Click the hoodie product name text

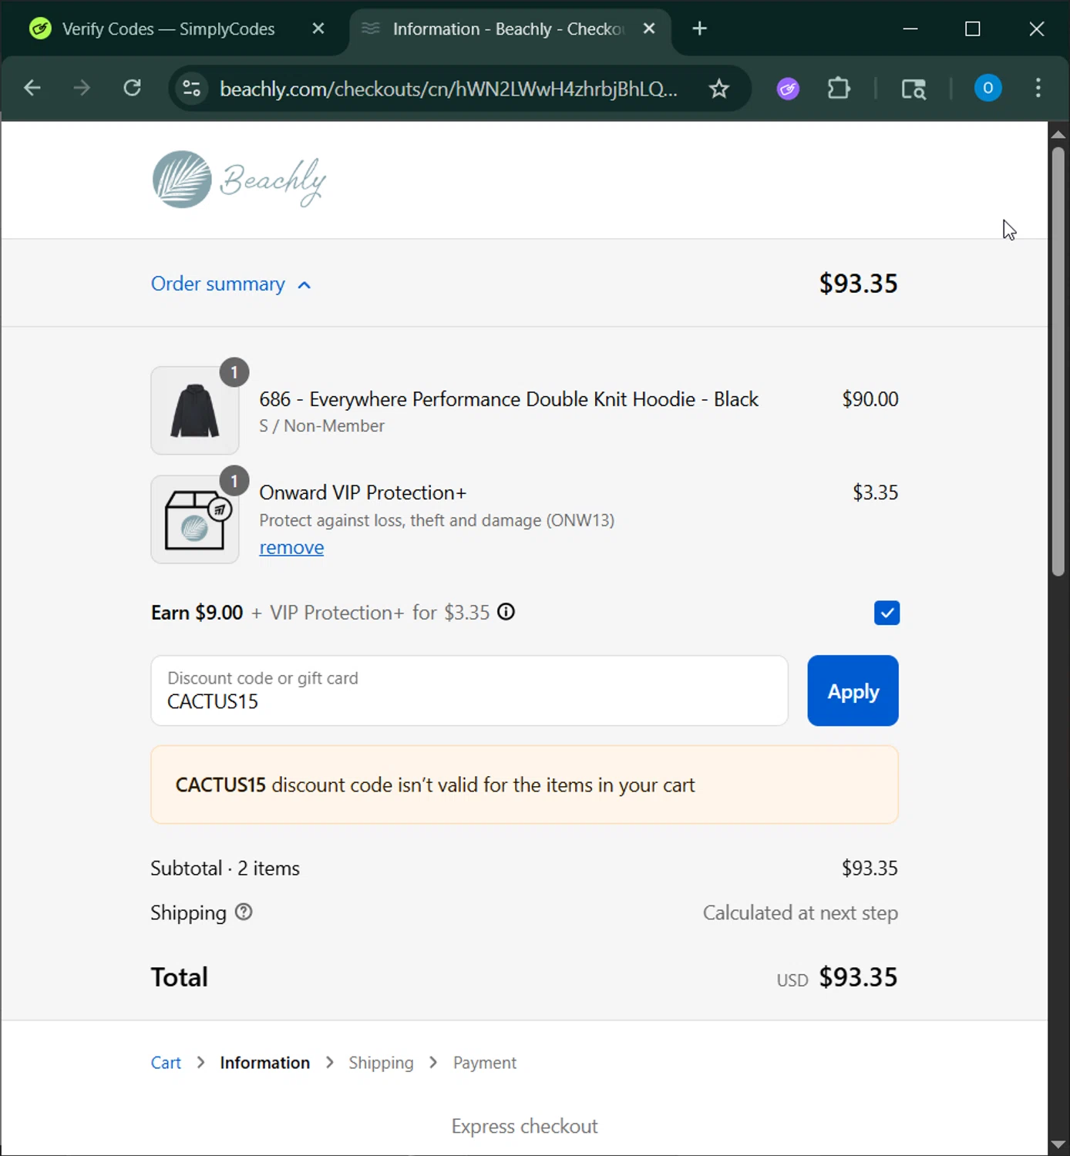(509, 399)
